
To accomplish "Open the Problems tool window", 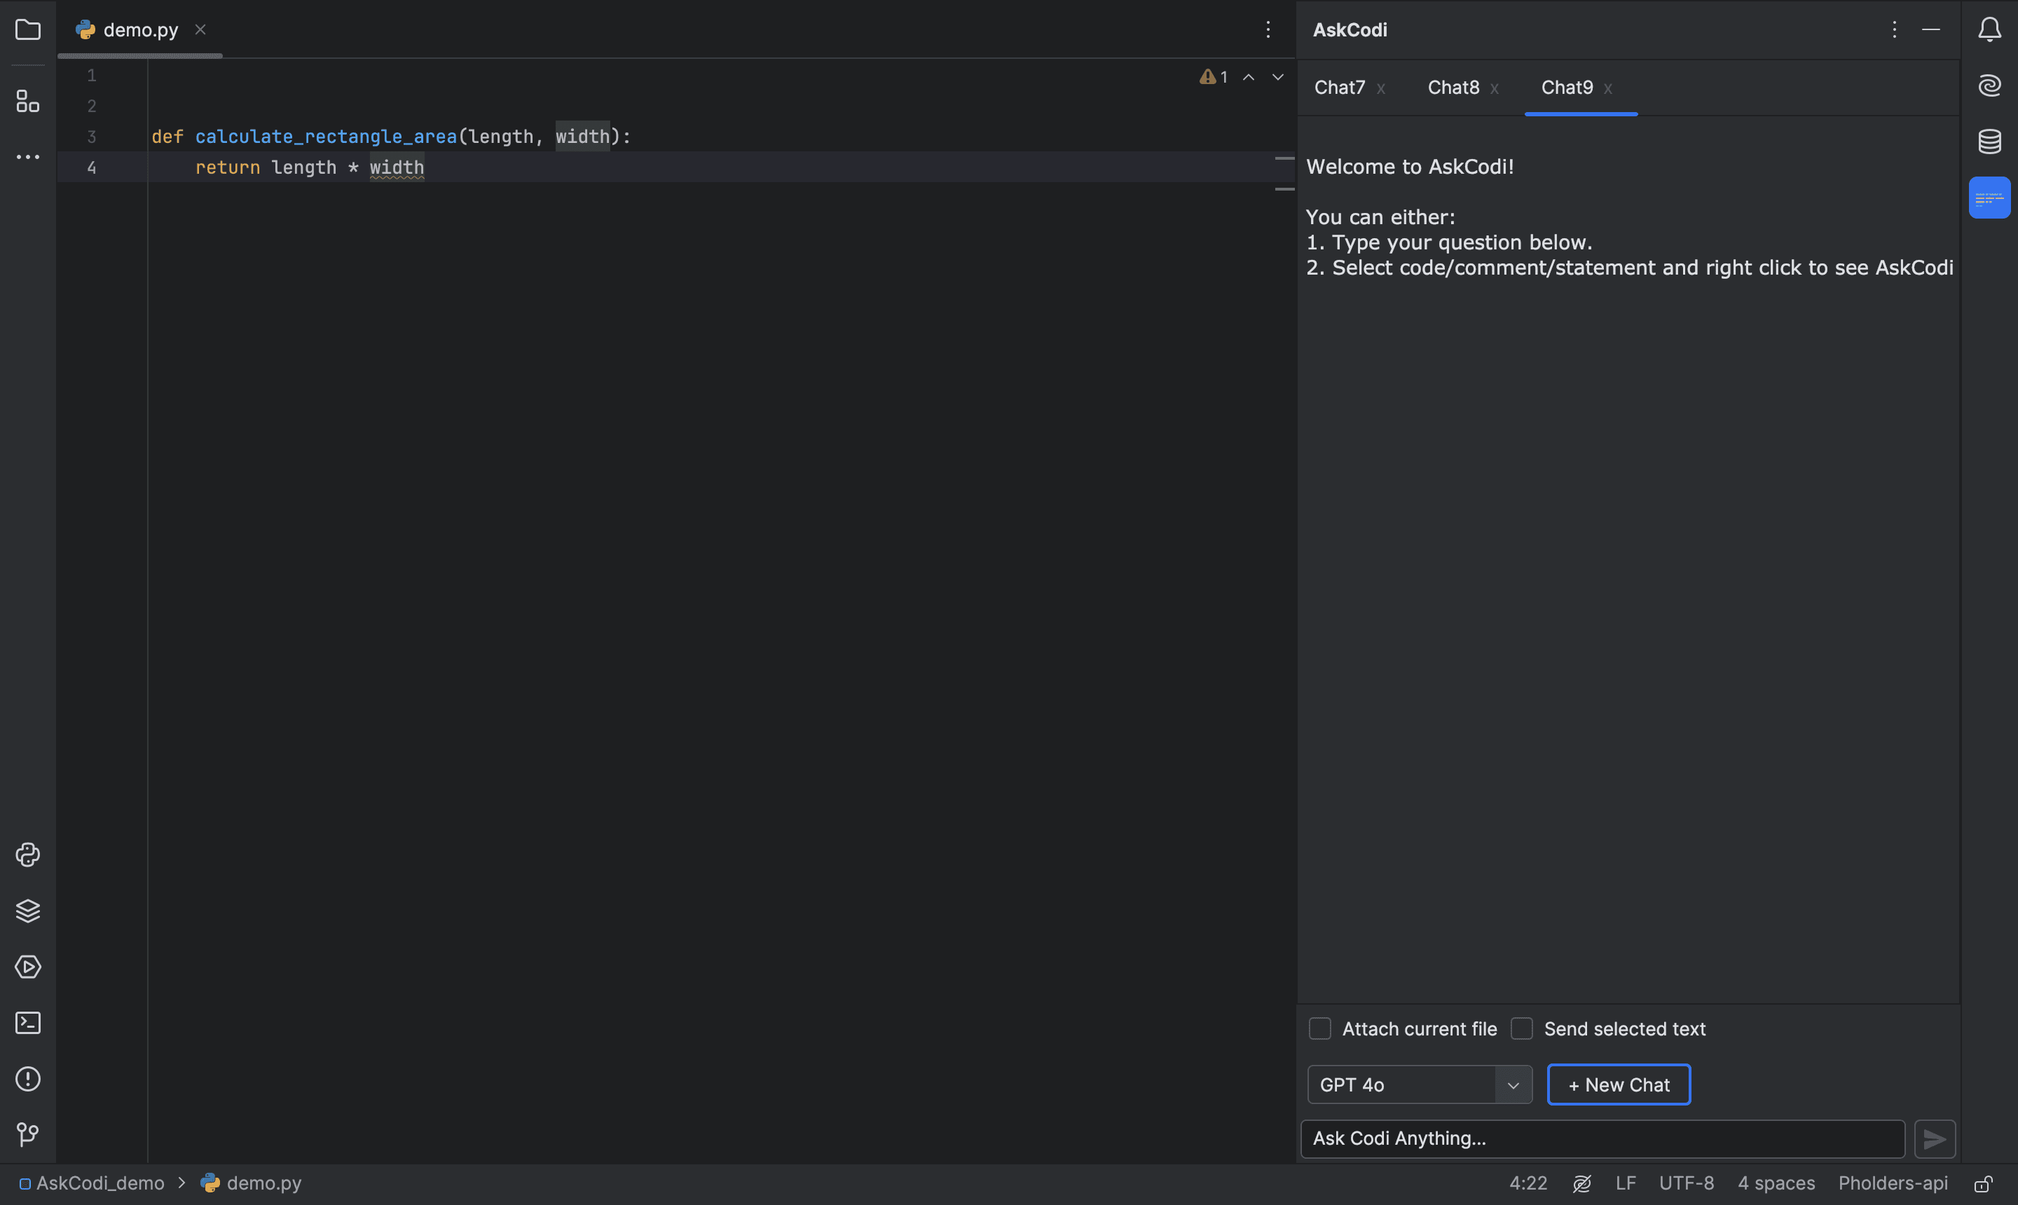I will [27, 1078].
